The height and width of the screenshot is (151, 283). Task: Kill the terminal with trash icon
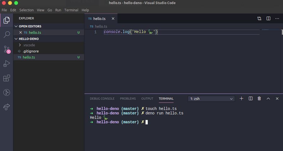coord(259,98)
